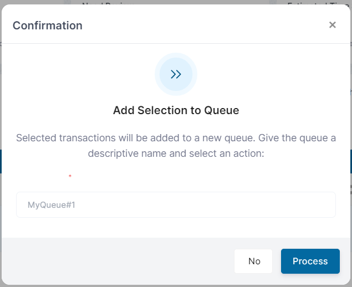
Task: Click the blue bar behind the dialog's left edge
Action: pyautogui.click(x=1, y=161)
